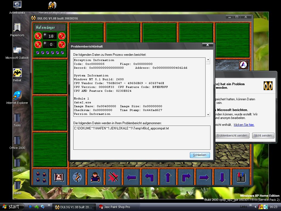Click the ZA ZoneAlarm tray icon
The image size is (281, 211).
coord(261,207)
